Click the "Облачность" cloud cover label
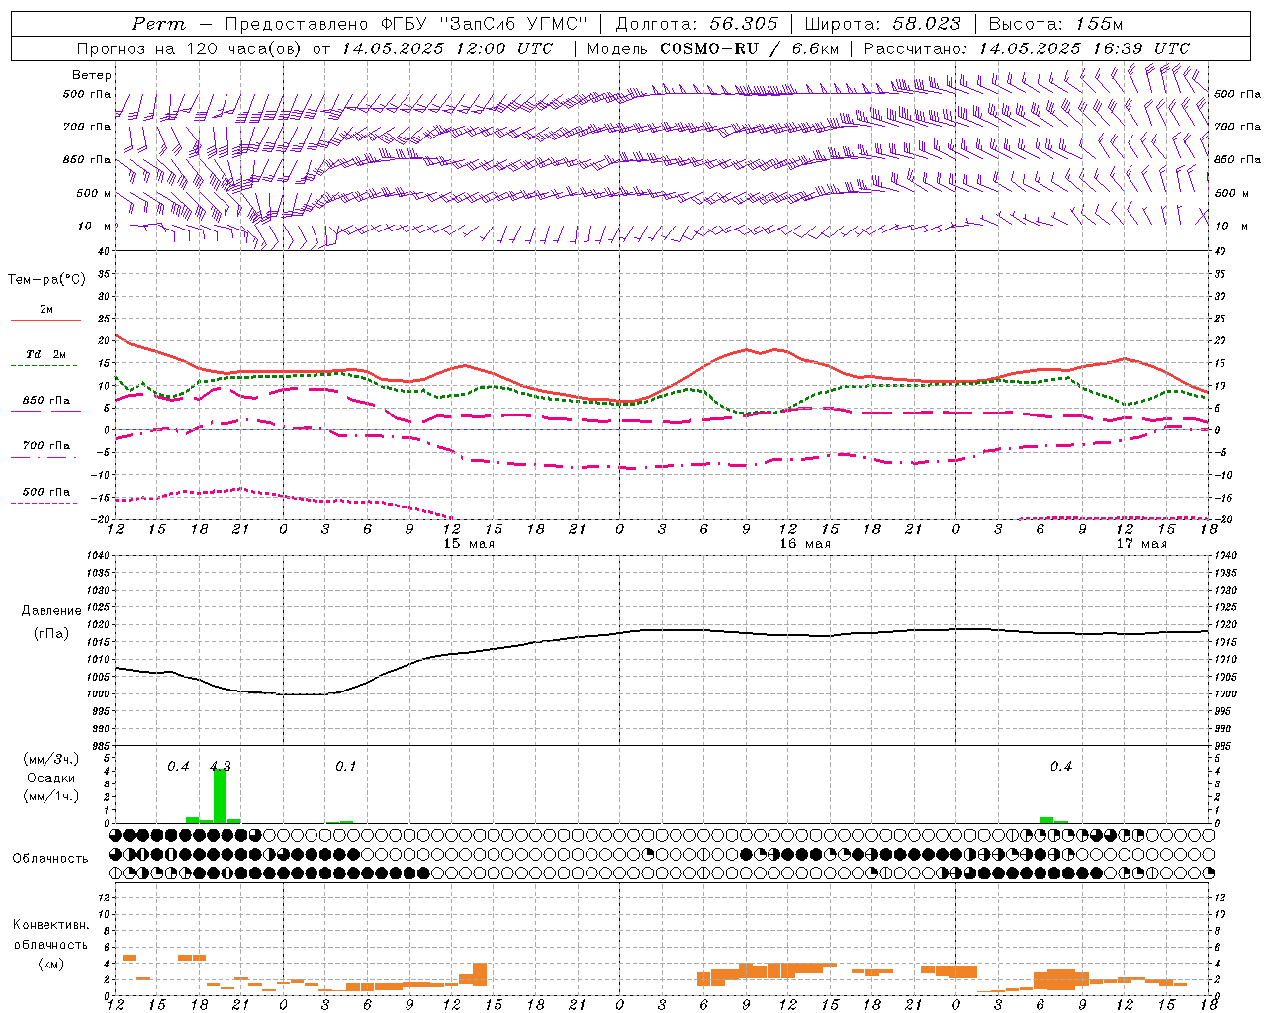This screenshot has width=1266, height=1013. (x=50, y=858)
